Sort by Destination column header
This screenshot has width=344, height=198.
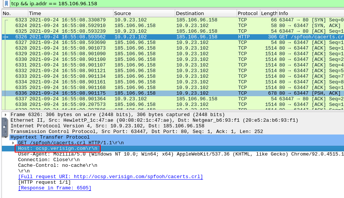pos(206,14)
